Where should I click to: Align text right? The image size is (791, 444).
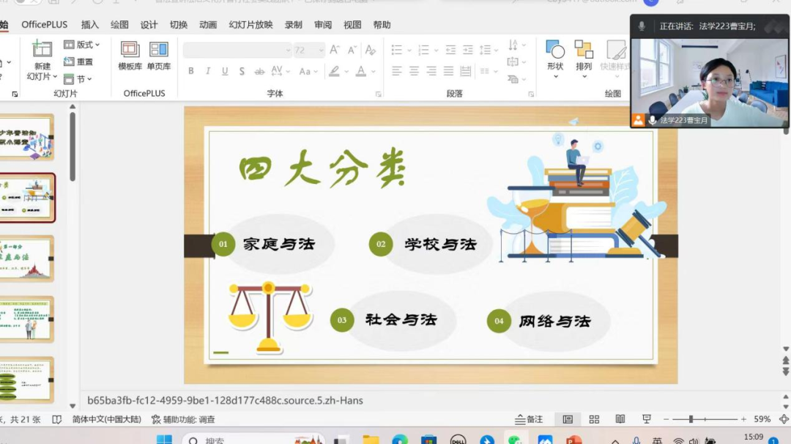[431, 71]
